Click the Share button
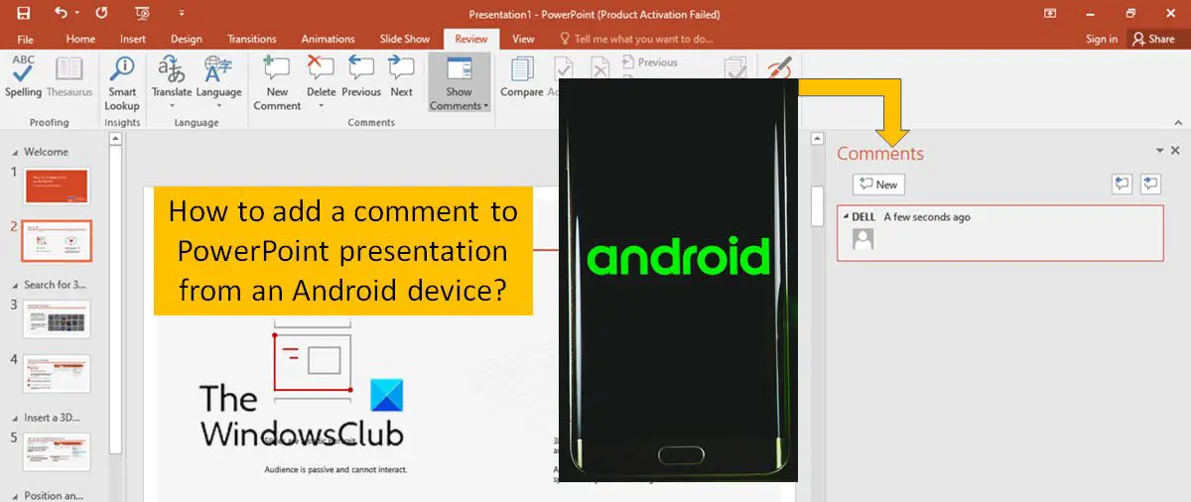1191x502 pixels. (x=1153, y=39)
